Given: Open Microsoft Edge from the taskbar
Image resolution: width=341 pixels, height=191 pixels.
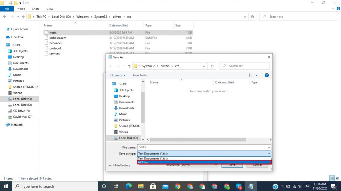Looking at the screenshot, I should 128,186.
